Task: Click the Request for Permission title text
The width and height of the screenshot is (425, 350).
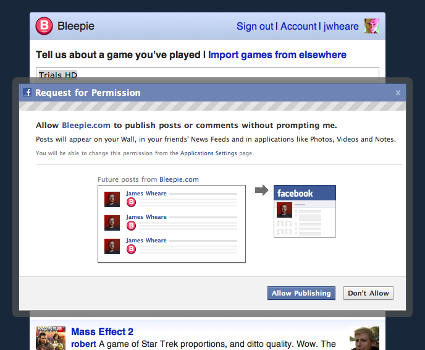Action: (88, 93)
